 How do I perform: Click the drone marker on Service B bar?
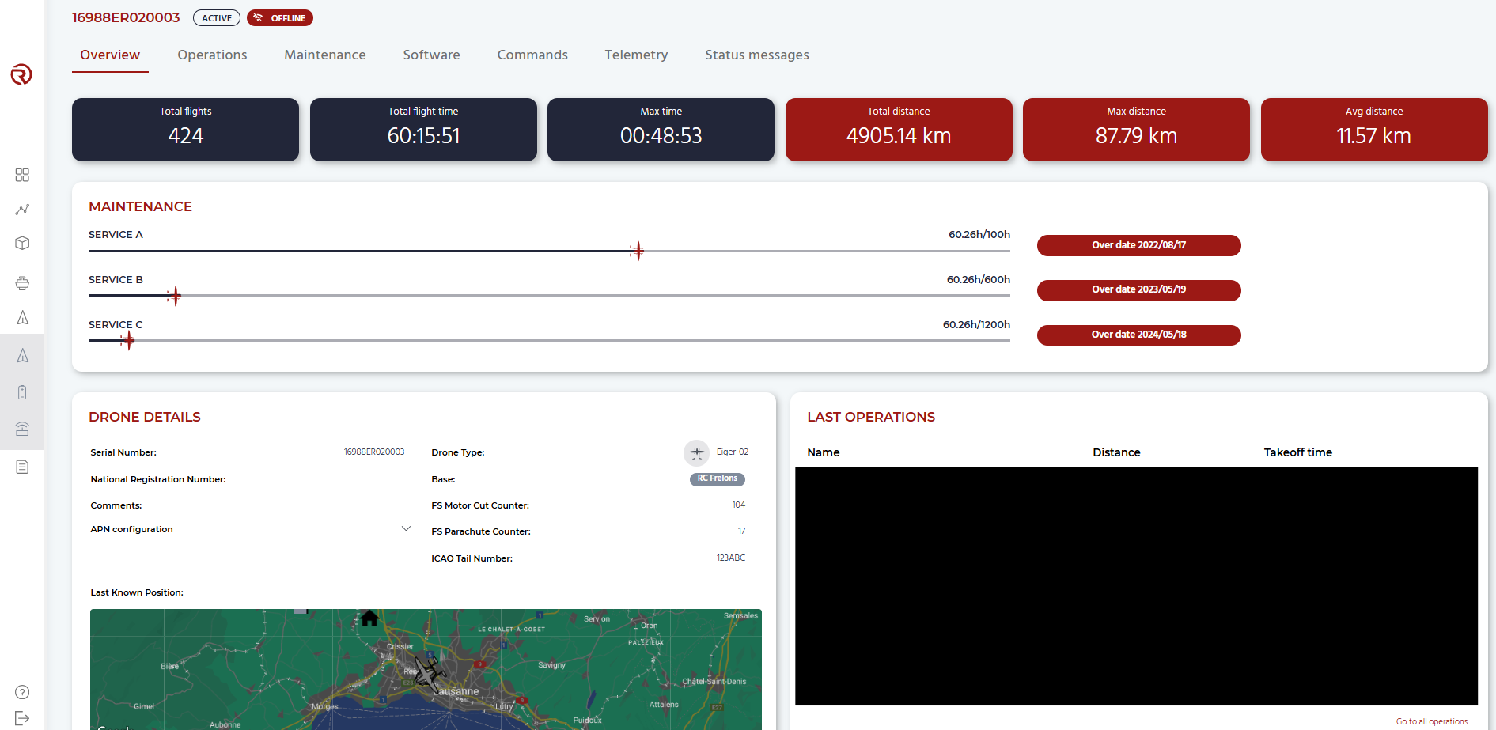coord(174,296)
